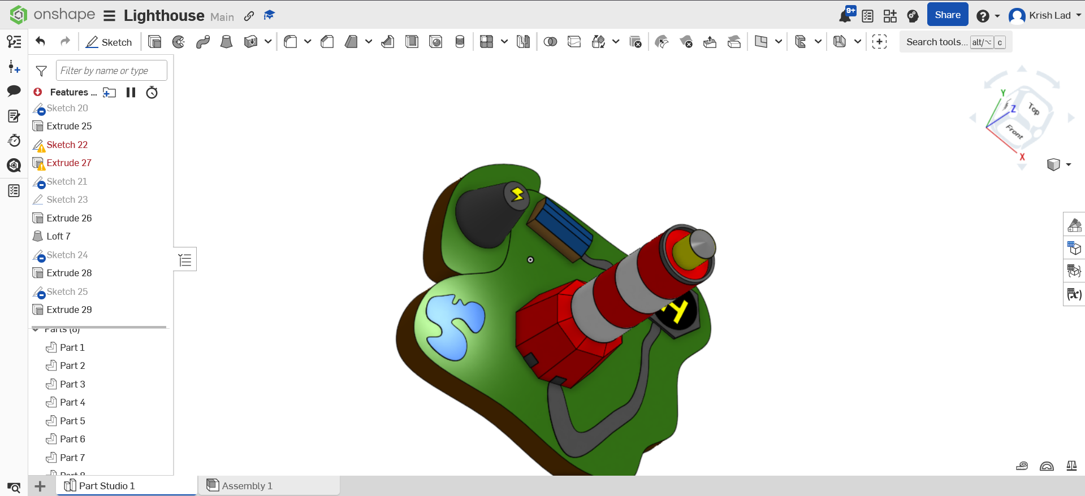Click the Extrude tool icon

(x=155, y=42)
